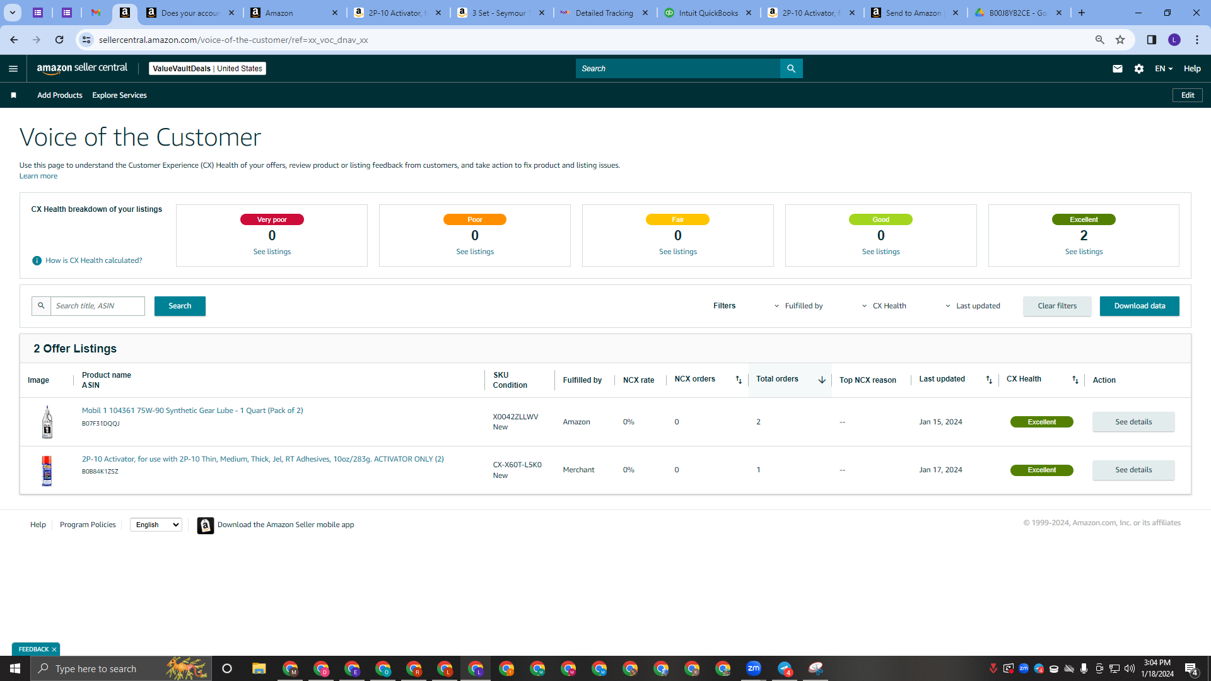This screenshot has height=681, width=1211.
Task: Switch to the 3 Set - Seymour tab
Action: pyautogui.click(x=501, y=13)
